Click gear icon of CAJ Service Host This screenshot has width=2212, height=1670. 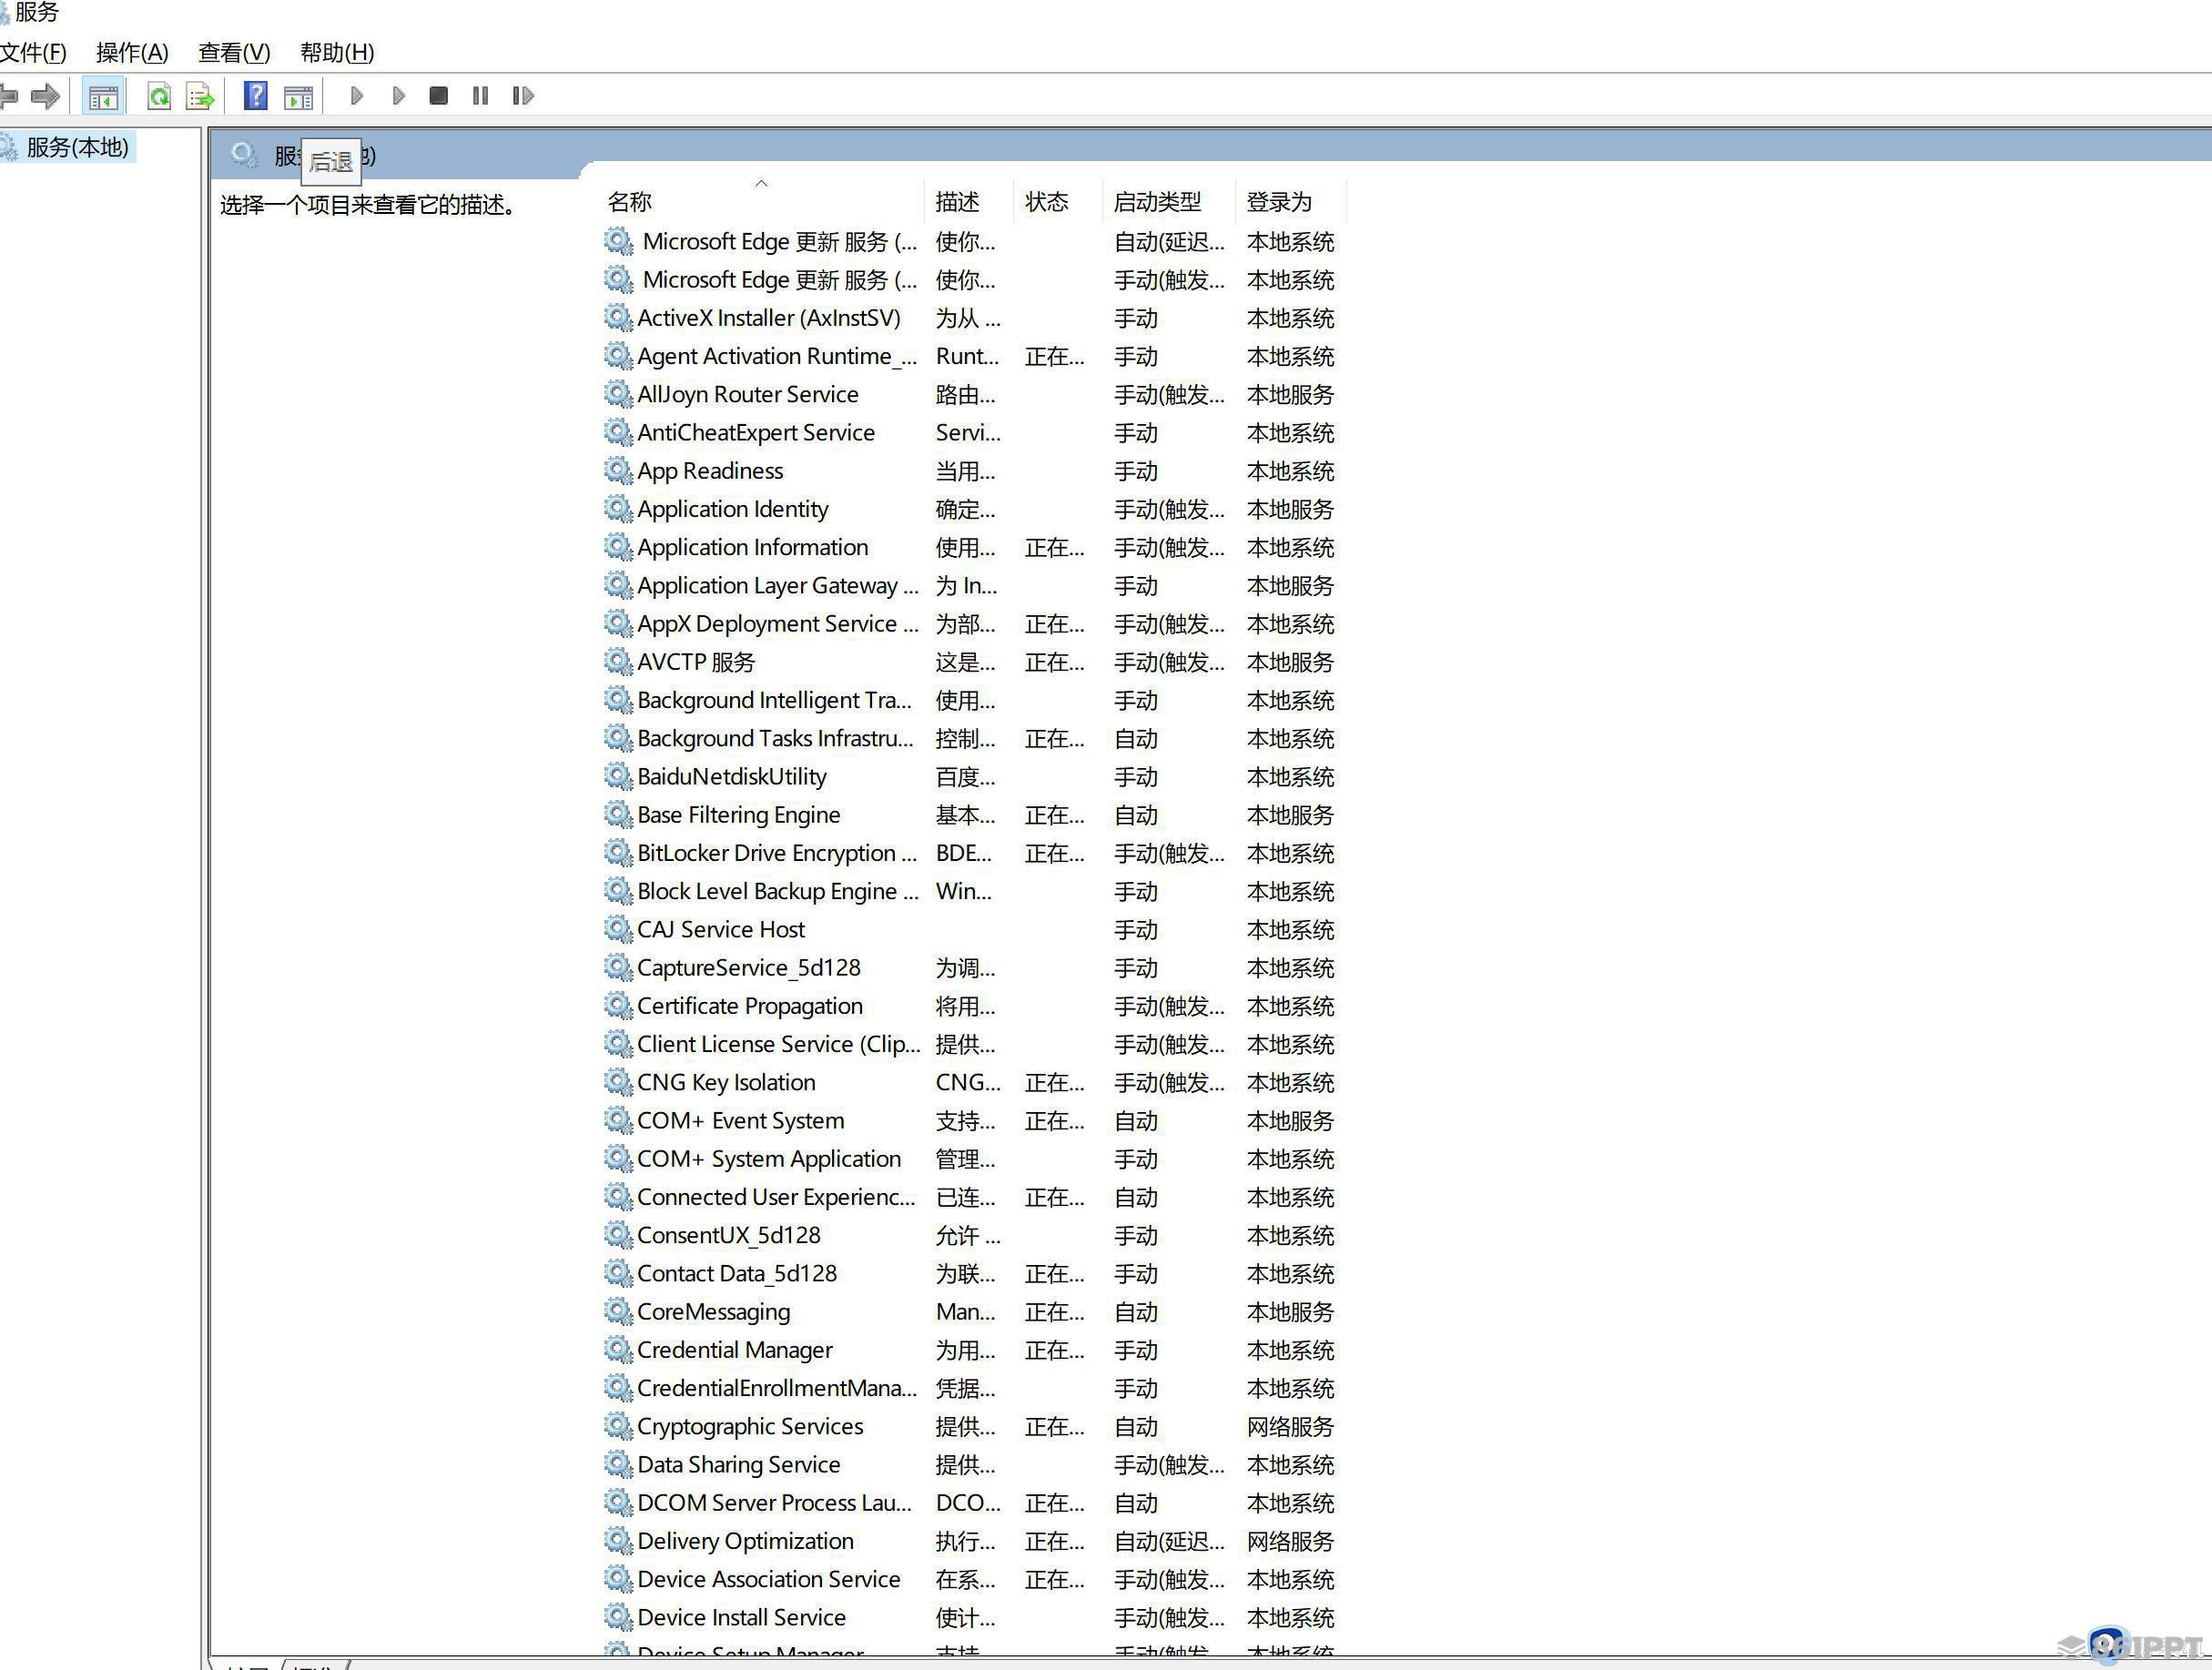click(618, 929)
